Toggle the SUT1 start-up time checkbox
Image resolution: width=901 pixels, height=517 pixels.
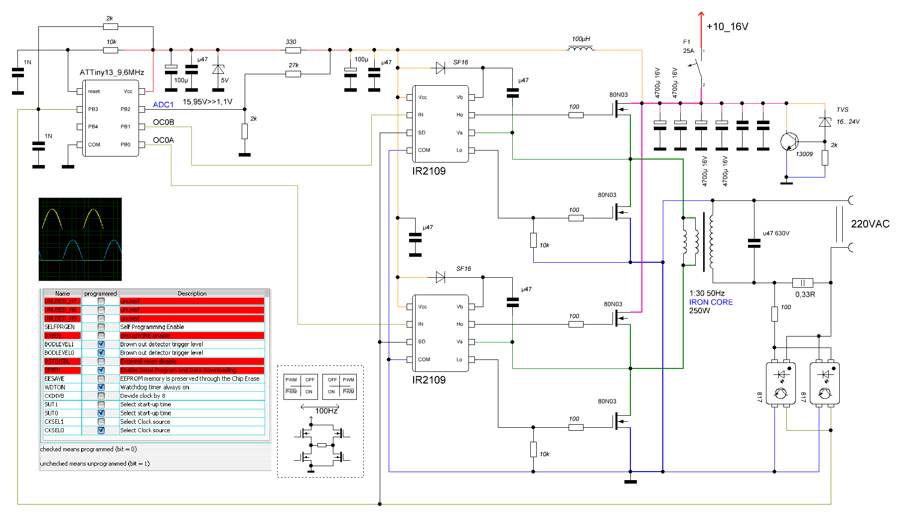tap(101, 404)
